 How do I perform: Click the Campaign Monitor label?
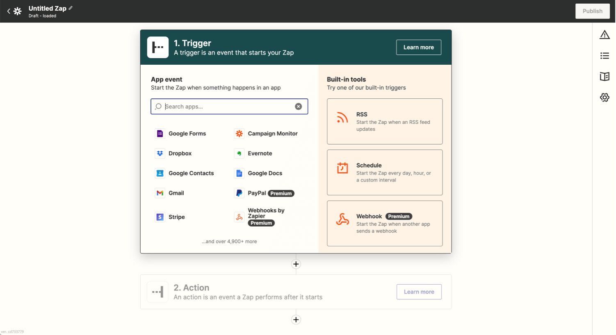pos(273,134)
